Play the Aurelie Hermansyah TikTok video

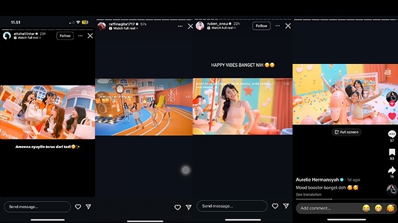click(x=345, y=94)
